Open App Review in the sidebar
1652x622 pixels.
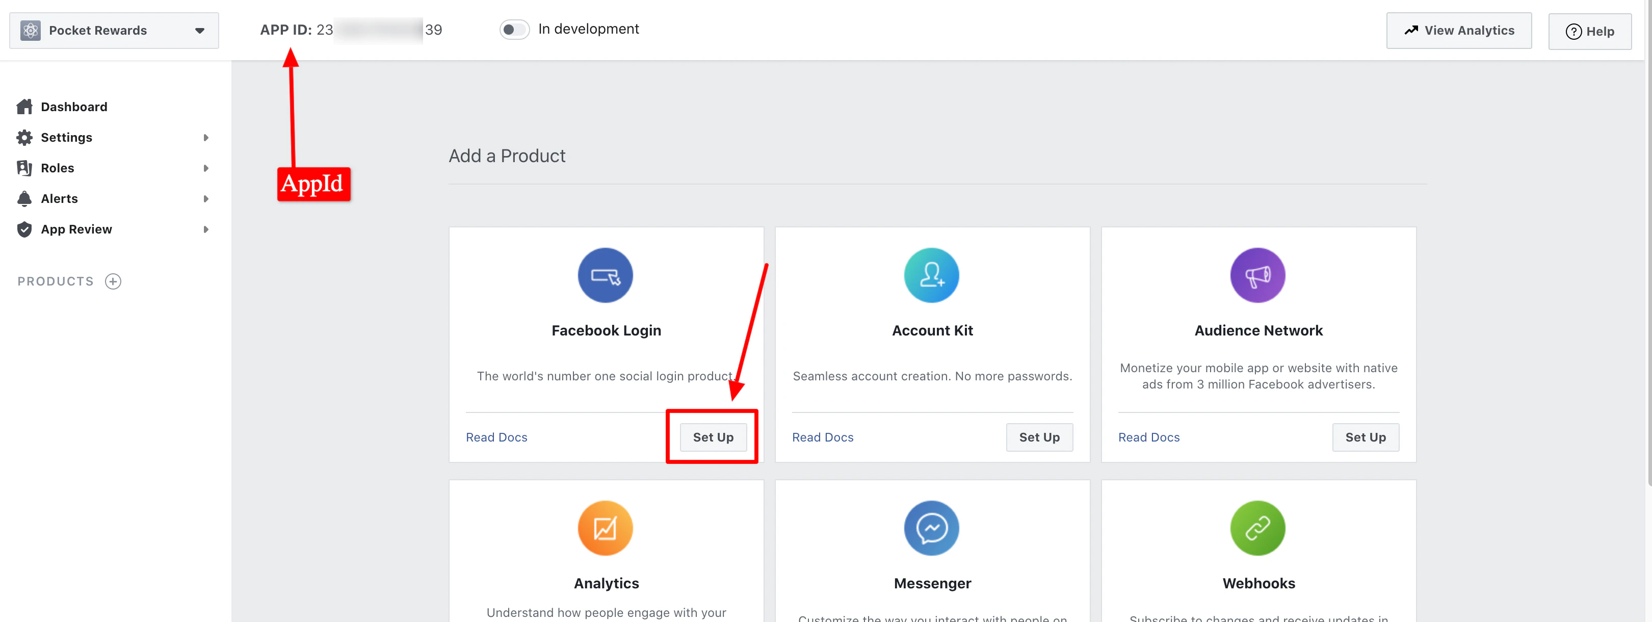point(76,229)
